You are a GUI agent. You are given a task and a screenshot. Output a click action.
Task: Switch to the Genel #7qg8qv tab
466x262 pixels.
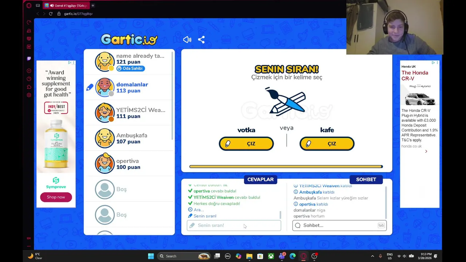click(66, 5)
